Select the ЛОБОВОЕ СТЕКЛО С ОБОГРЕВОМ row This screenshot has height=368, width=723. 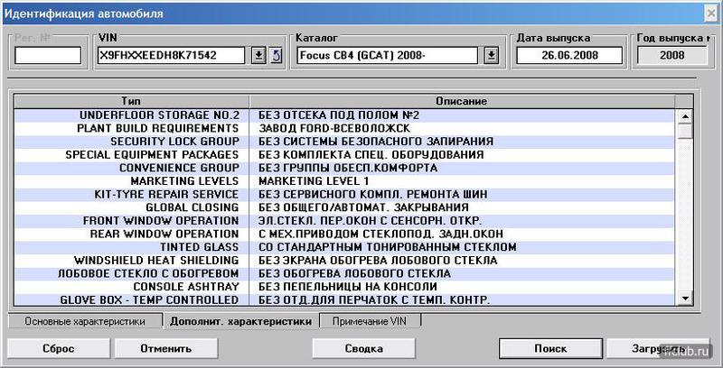[x=344, y=273]
